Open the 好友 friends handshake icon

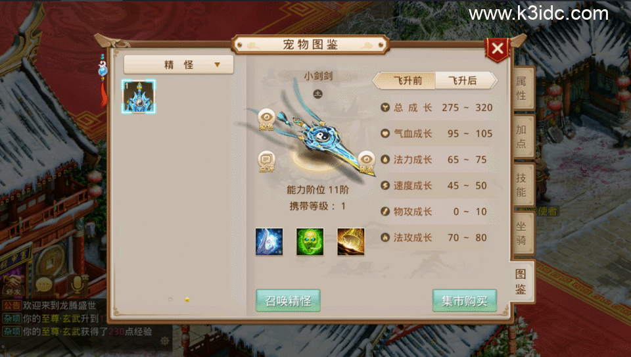click(13, 285)
